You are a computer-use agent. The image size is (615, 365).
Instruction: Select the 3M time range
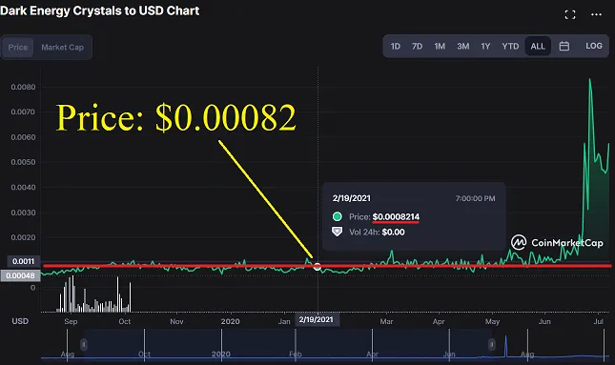click(x=462, y=47)
